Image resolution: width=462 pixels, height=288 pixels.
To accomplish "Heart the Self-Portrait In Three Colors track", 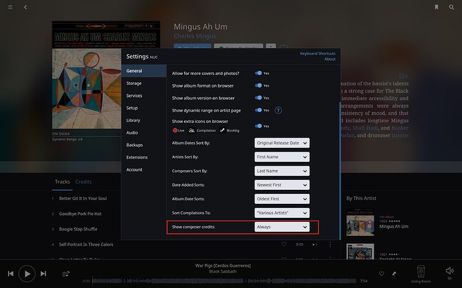I will tap(284, 244).
